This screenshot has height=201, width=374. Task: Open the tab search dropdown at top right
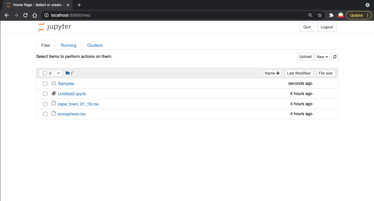coord(368,5)
